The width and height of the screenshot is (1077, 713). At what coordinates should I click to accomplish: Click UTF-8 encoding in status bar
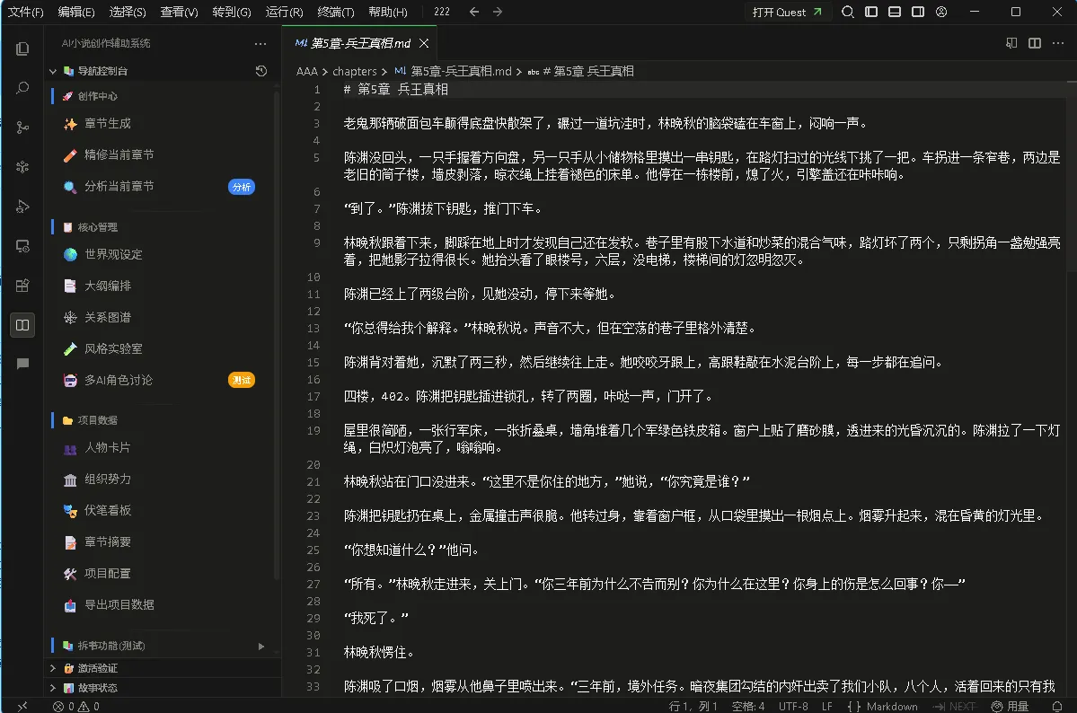click(793, 706)
